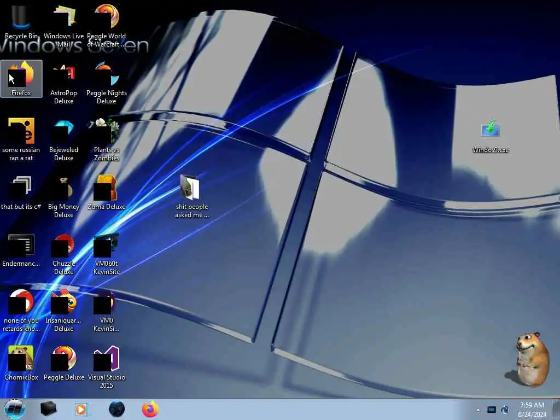Screen dimensions: 560x420
Task: Select the 'that but its c#' icon
Action: point(21,193)
